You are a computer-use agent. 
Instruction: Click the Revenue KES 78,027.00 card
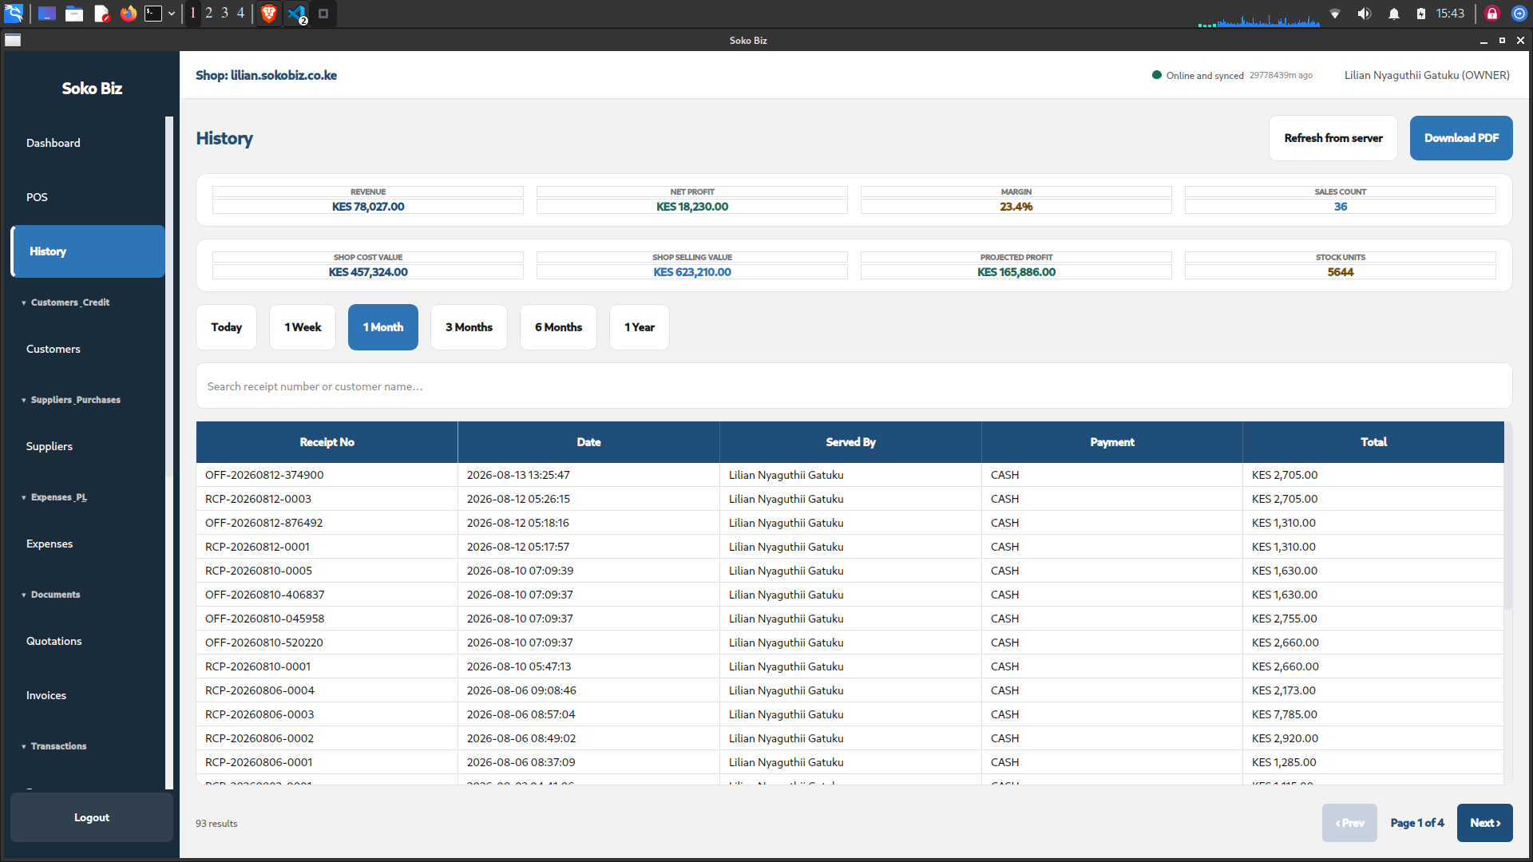(368, 200)
